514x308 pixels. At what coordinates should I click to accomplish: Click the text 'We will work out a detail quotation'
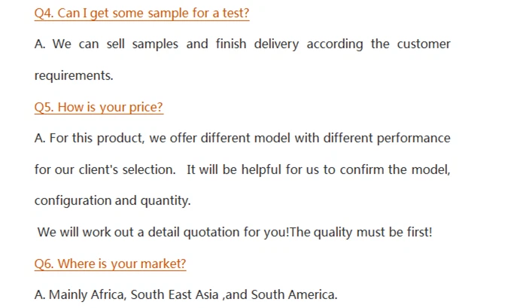pos(138,233)
